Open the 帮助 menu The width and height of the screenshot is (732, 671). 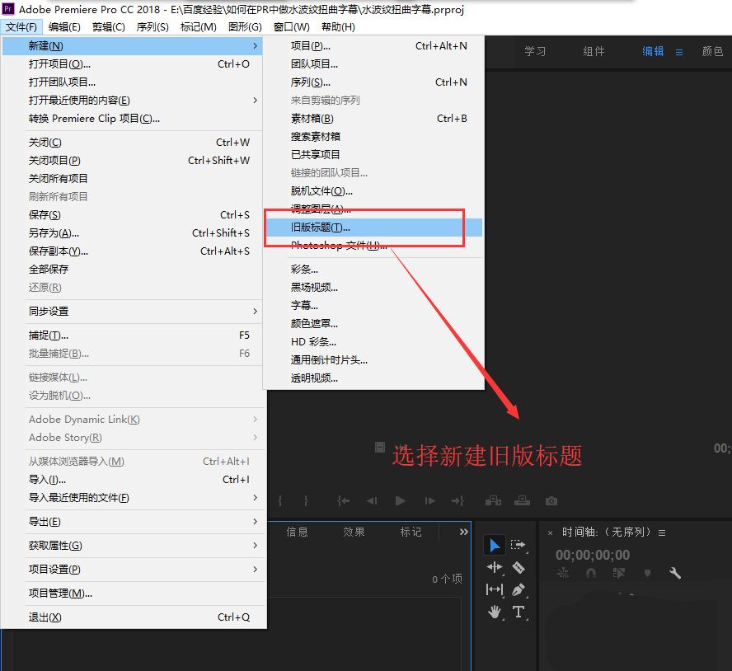coord(339,27)
